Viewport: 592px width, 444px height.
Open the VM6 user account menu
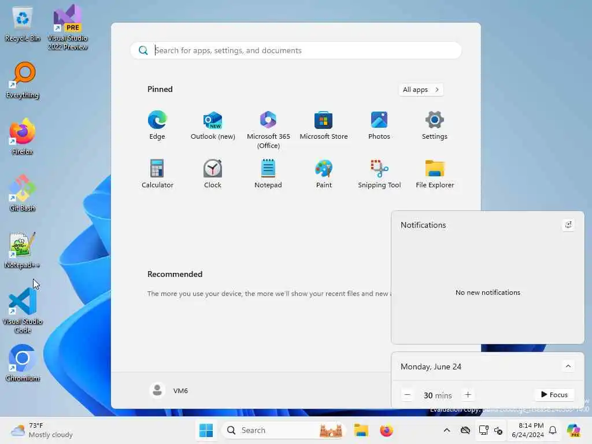click(x=169, y=390)
